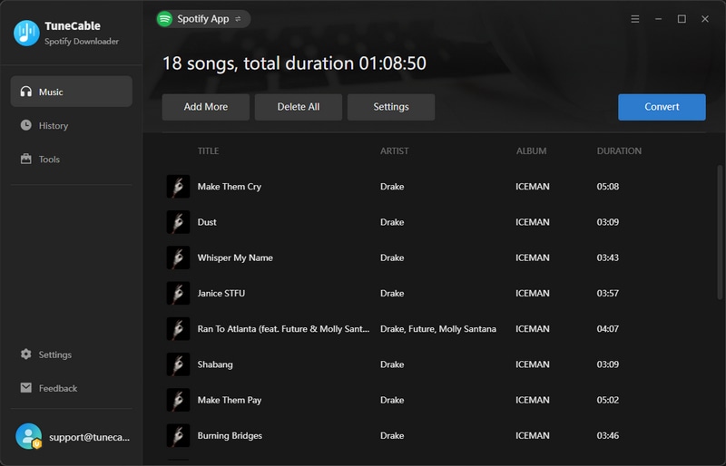Select the song title Whisper My Name

point(235,257)
